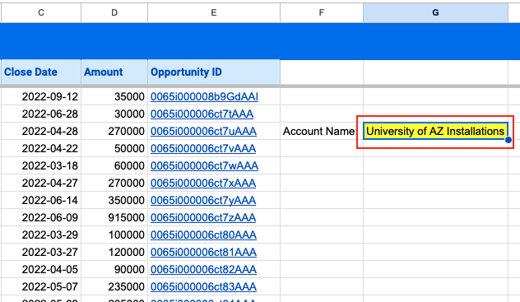The width and height of the screenshot is (520, 302).
Task: Open opportunity link 0065i000006ct7uAAA
Action: [203, 132]
